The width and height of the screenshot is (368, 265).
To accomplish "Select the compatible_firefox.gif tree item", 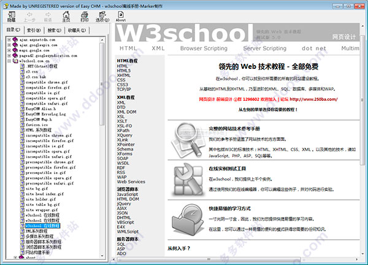I will [48, 87].
